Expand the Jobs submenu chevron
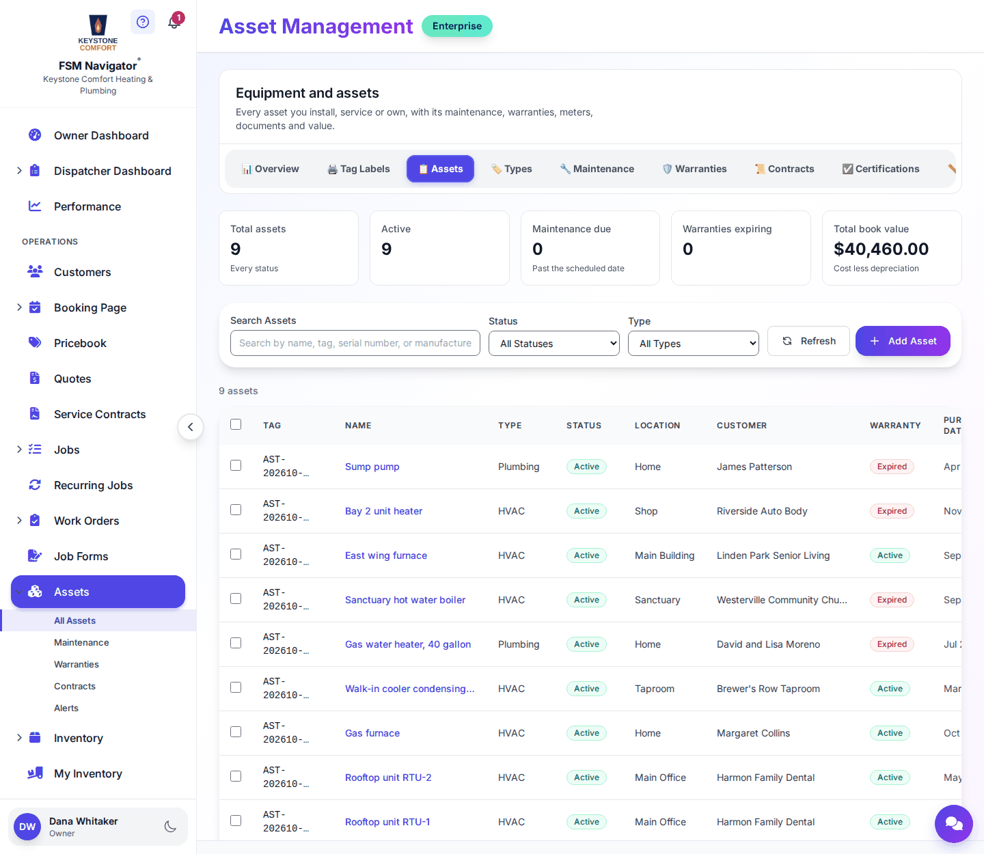Viewport: 984px width, 854px height. [x=19, y=450]
